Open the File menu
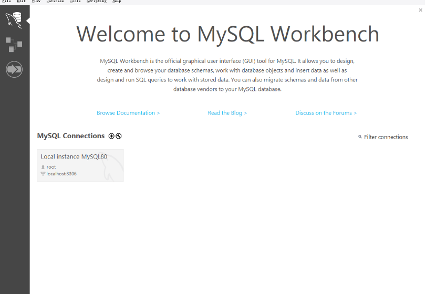The width and height of the screenshot is (426, 294). tap(6, 2)
